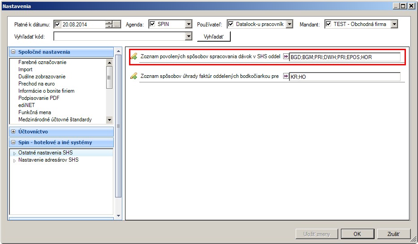Collapse Spin - hotelové a iné systémy section
Image resolution: width=418 pixels, height=244 pixels.
pos(13,142)
